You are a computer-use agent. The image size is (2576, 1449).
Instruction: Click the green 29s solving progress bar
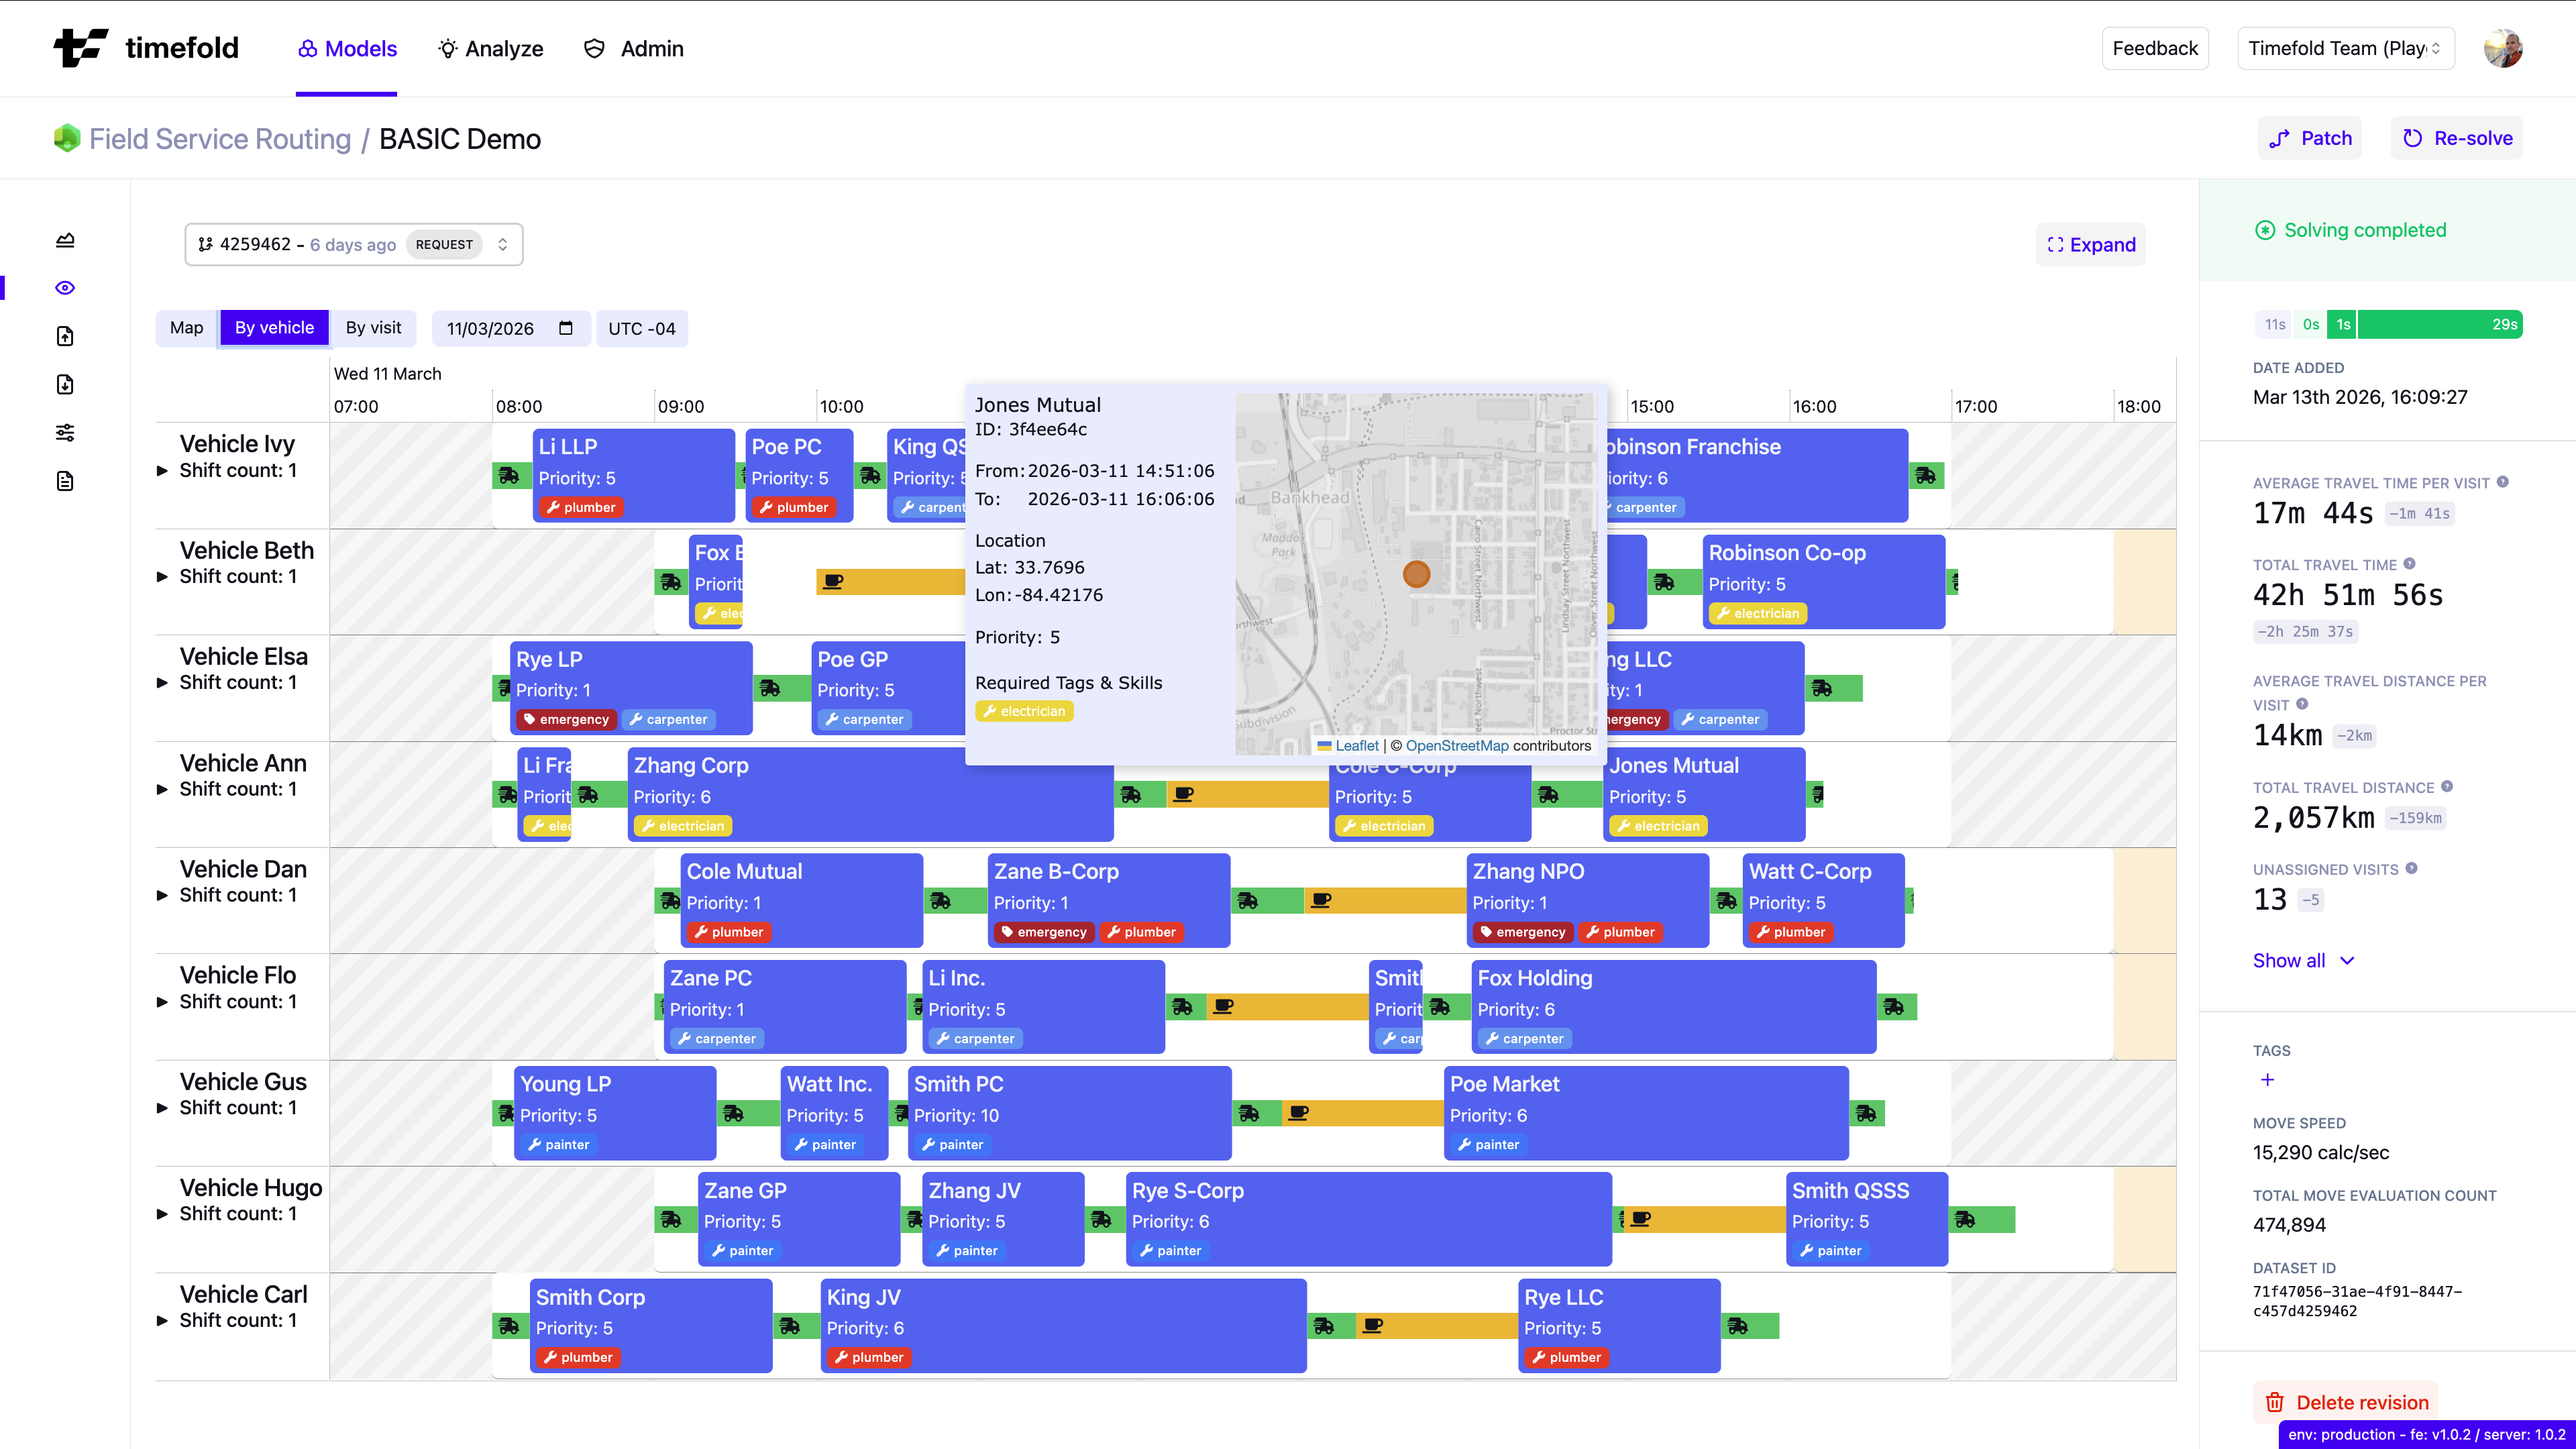point(2440,324)
